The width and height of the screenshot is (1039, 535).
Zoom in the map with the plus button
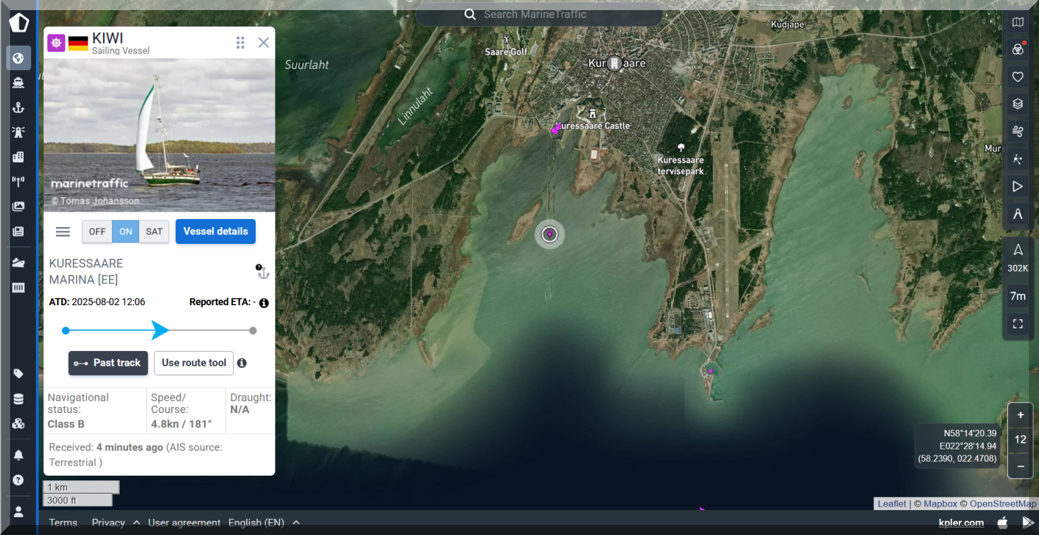click(x=1020, y=415)
